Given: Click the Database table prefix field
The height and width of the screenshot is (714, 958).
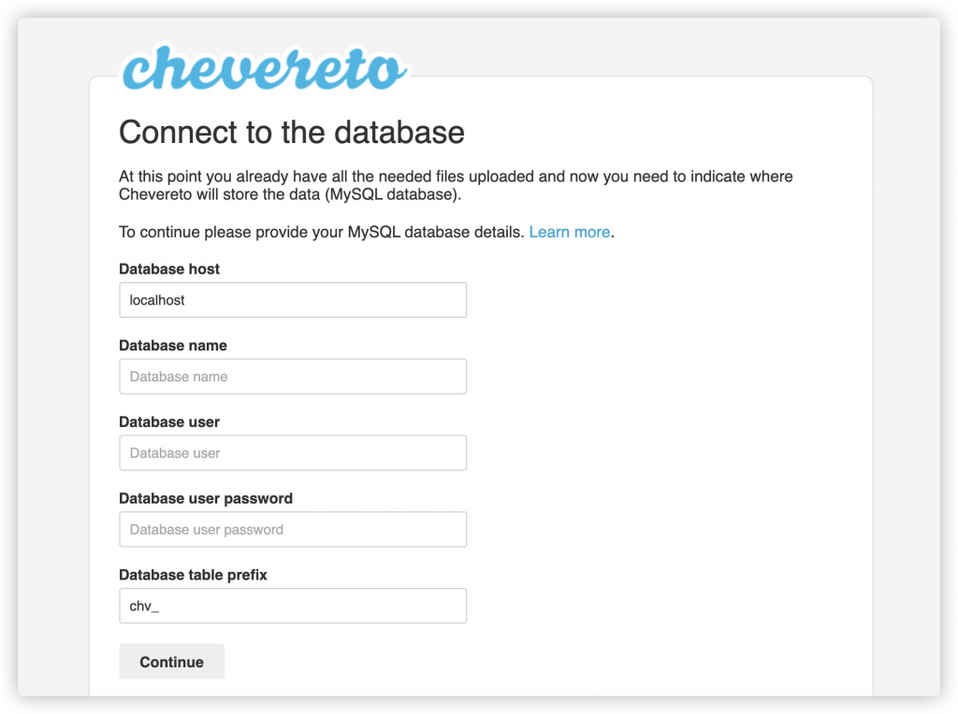Looking at the screenshot, I should click(293, 606).
